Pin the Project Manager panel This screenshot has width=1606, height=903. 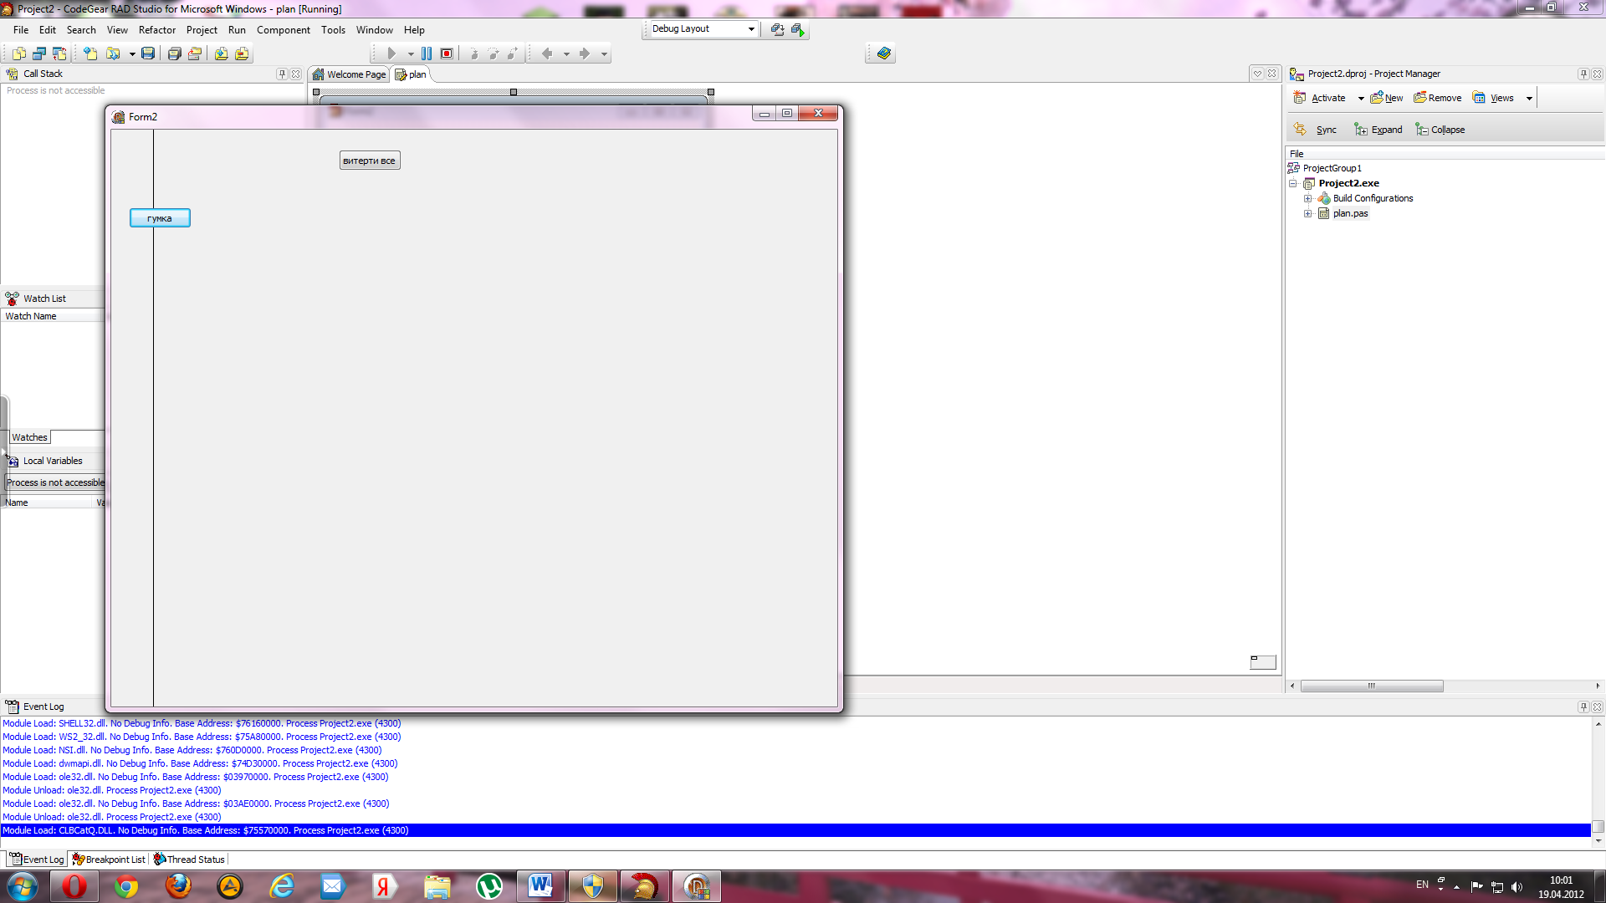(1583, 74)
